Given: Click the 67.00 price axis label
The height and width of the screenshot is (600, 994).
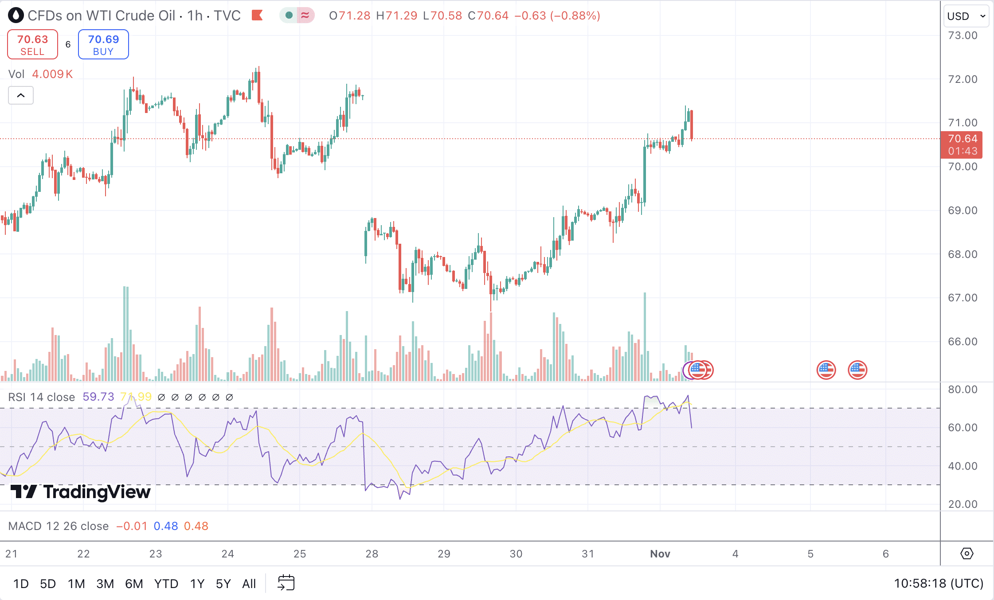Looking at the screenshot, I should (963, 298).
